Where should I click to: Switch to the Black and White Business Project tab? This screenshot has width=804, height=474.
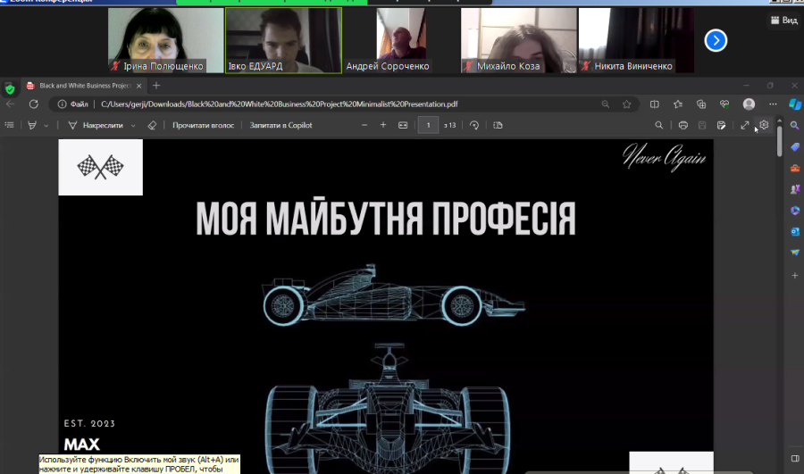click(80, 86)
